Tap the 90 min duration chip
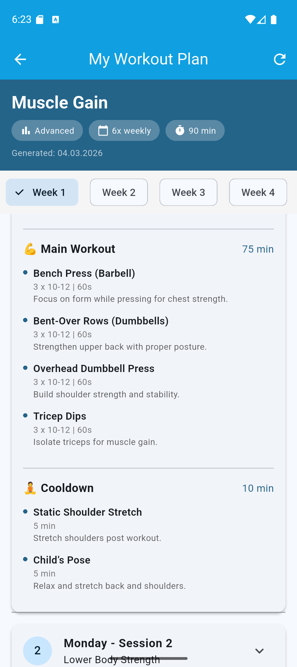Image resolution: width=297 pixels, height=667 pixels. click(x=195, y=130)
